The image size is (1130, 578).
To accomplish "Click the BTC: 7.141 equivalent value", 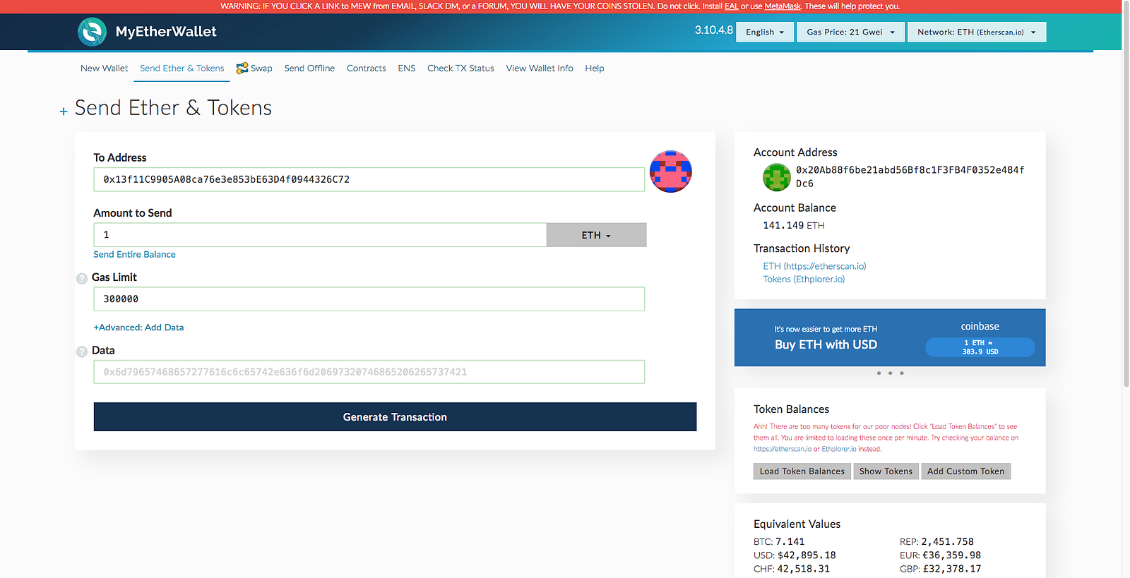I will pos(779,542).
